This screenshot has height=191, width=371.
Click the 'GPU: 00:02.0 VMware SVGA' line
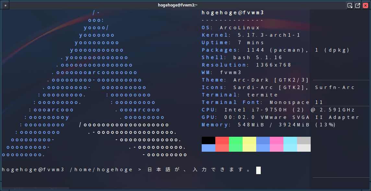pos(281,117)
